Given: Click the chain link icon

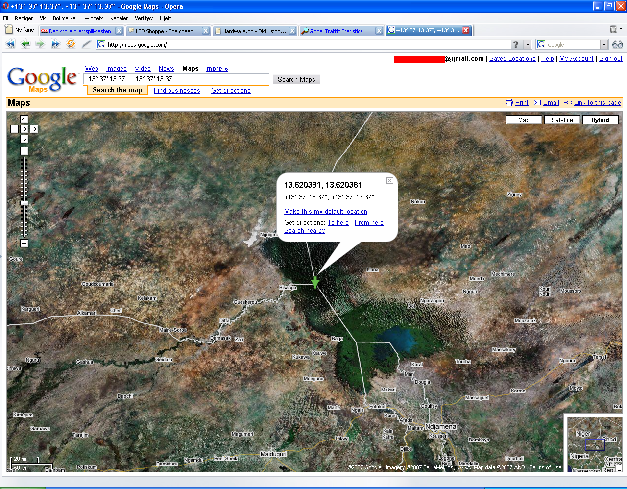Looking at the screenshot, I should tap(568, 102).
